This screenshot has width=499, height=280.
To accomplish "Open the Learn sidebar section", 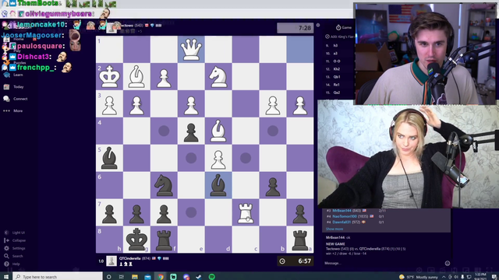I will click(x=14, y=75).
